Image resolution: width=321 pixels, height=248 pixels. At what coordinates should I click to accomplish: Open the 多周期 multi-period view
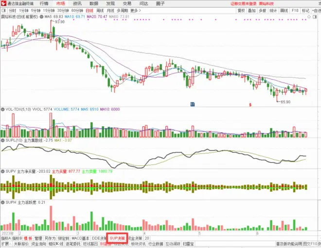coord(123,10)
